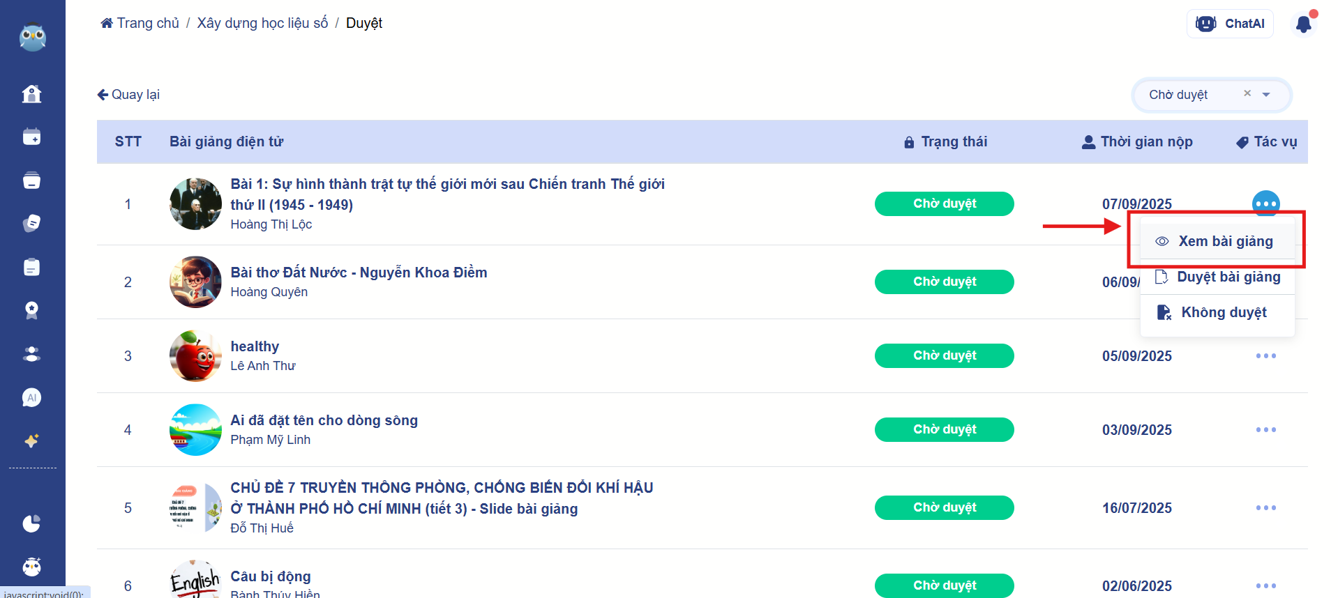Click the owl logo in the sidebar

(32, 38)
